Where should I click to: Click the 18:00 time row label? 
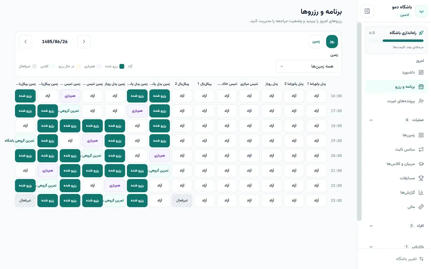[x=336, y=126]
